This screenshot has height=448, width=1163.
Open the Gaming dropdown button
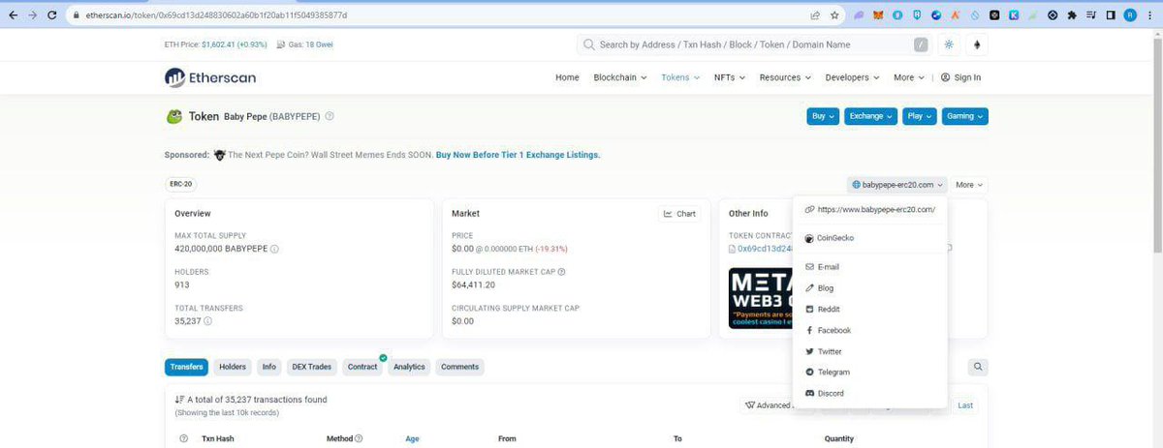pyautogui.click(x=964, y=116)
